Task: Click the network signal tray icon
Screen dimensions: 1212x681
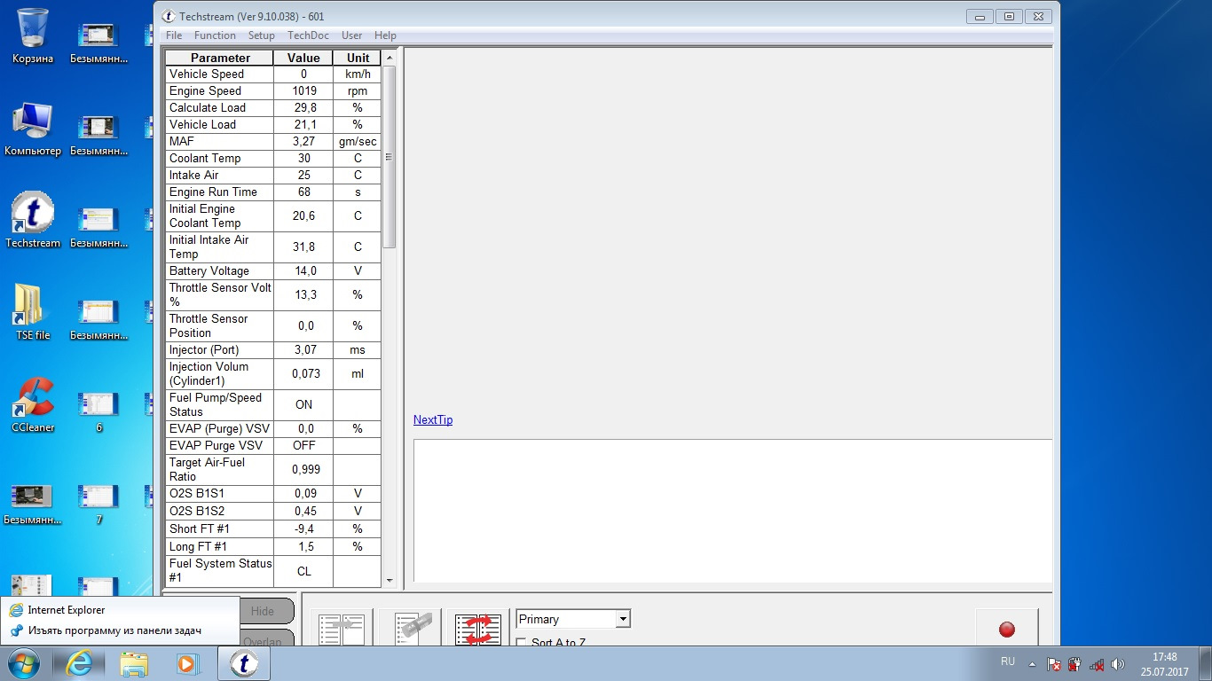Action: pyautogui.click(x=1097, y=663)
